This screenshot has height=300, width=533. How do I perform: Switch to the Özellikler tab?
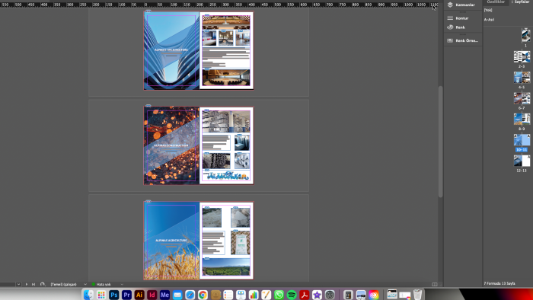(x=496, y=2)
